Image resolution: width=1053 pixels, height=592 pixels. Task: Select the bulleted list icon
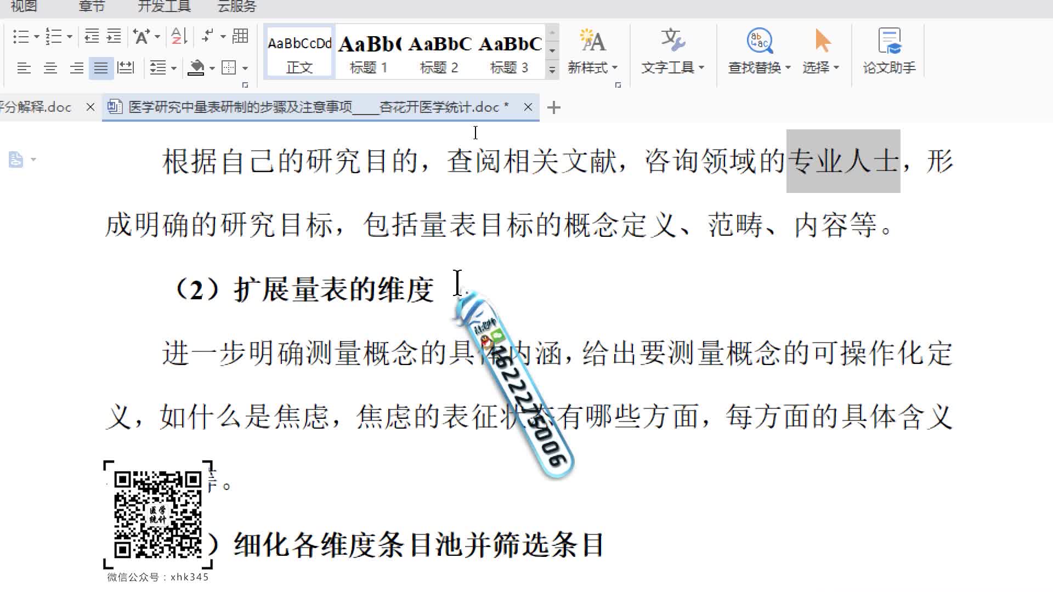[22, 37]
